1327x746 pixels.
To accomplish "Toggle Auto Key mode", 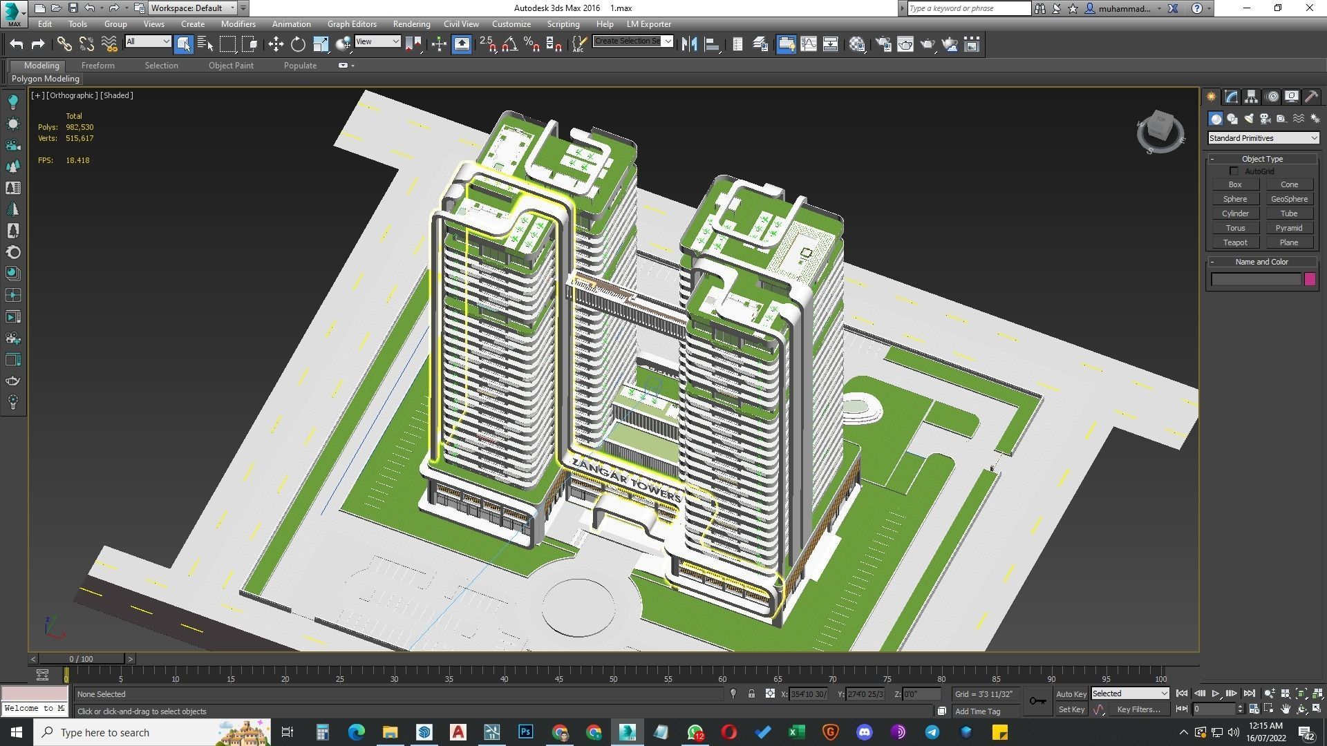I will click(1071, 694).
